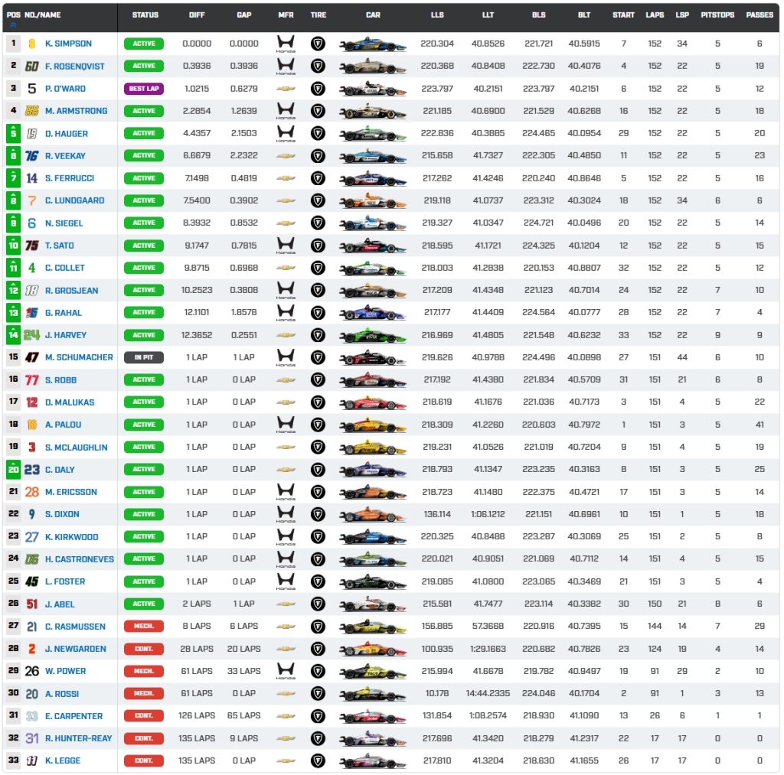Sort by the PITSTOPS column header
The width and height of the screenshot is (784, 775).
[x=717, y=15]
